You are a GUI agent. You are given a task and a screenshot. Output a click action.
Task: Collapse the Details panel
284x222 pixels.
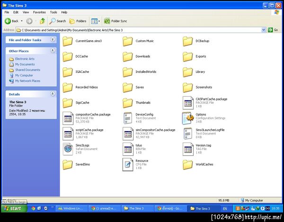pyautogui.click(x=53, y=94)
